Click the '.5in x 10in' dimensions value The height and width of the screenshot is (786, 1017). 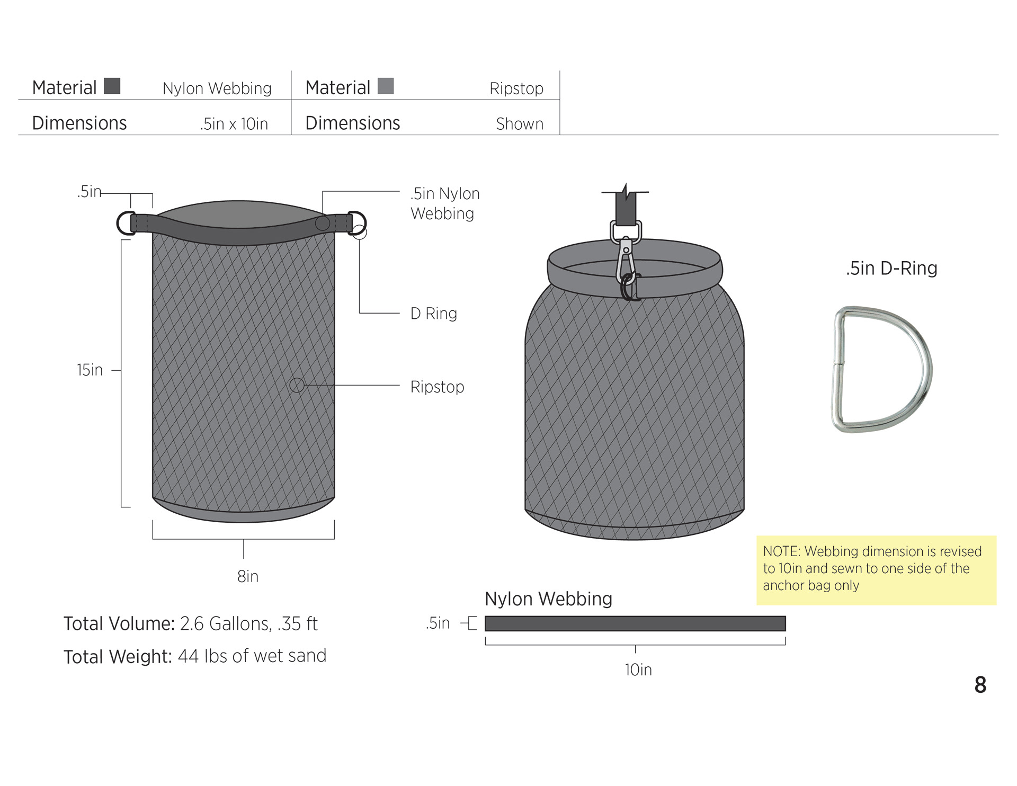(x=234, y=124)
